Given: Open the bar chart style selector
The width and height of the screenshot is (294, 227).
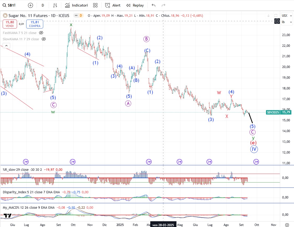Looking at the screenshot, I should (x=55, y=5).
